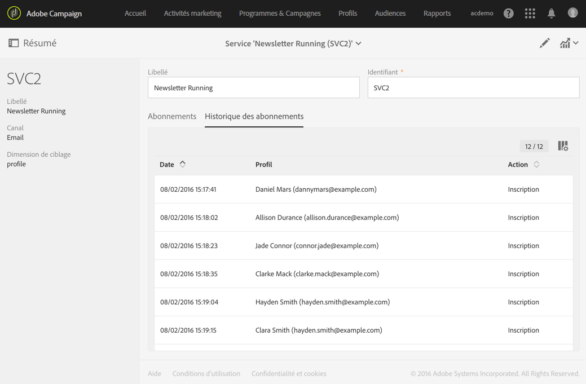Screen dimensions: 586x384
Task: Open the column configuration icon
Action: (x=563, y=146)
